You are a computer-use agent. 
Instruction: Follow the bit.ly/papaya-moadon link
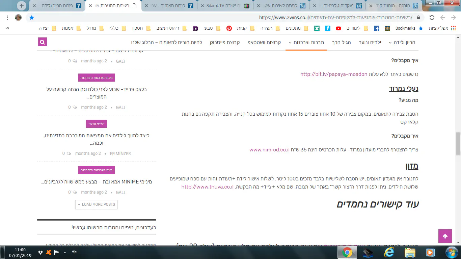click(x=333, y=74)
